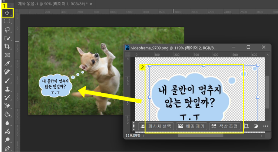278x152 pixels.
Task: Minimize the videoframe_9709.png window
Action: (234, 47)
